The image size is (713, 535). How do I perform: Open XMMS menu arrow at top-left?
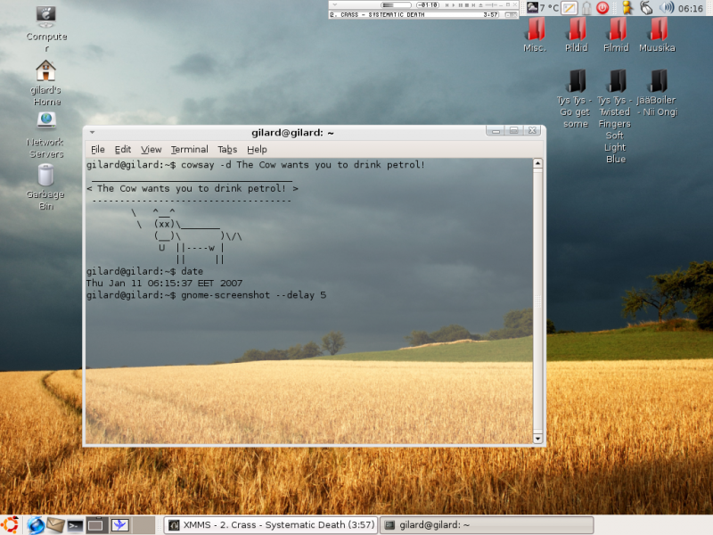click(335, 4)
